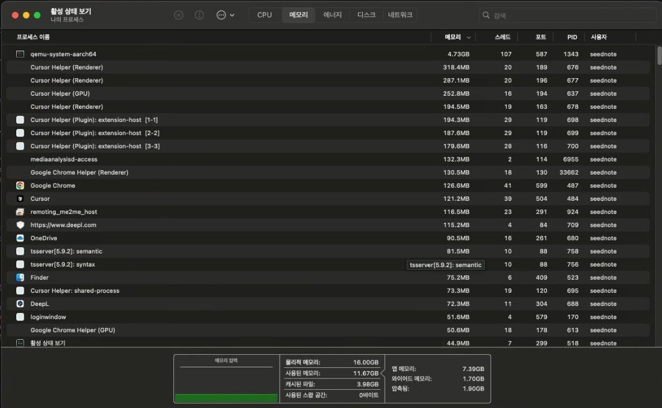The height and width of the screenshot is (408, 662).
Task: Click the Cursor app icon
Action: 20,198
